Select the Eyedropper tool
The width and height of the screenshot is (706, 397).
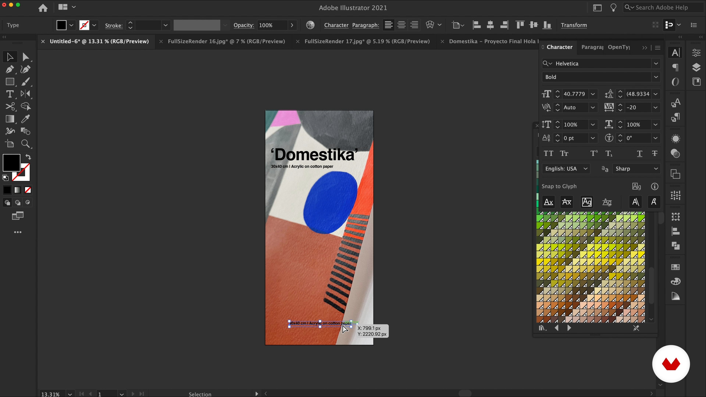point(25,119)
